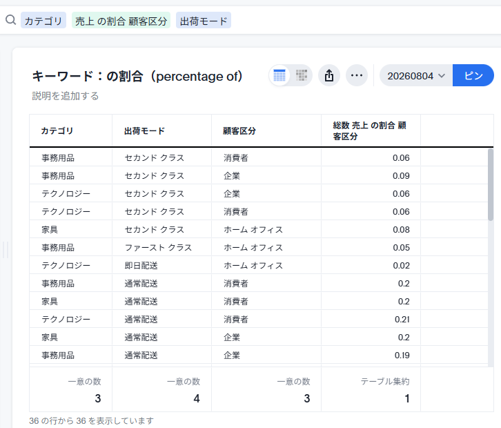Open the 20260804 dropdown
This screenshot has width=501, height=428.
(416, 76)
